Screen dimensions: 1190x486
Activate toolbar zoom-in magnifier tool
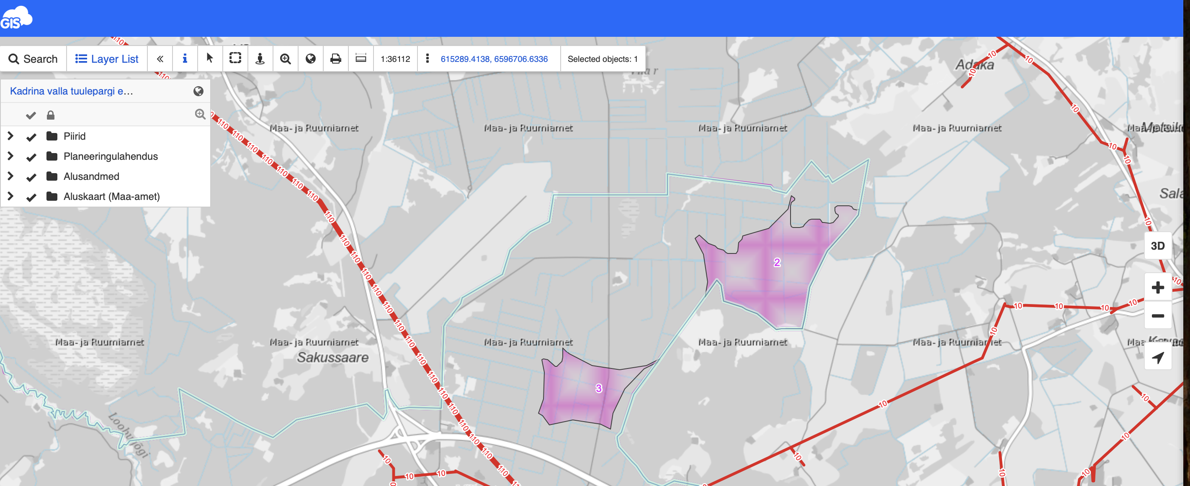click(x=286, y=59)
